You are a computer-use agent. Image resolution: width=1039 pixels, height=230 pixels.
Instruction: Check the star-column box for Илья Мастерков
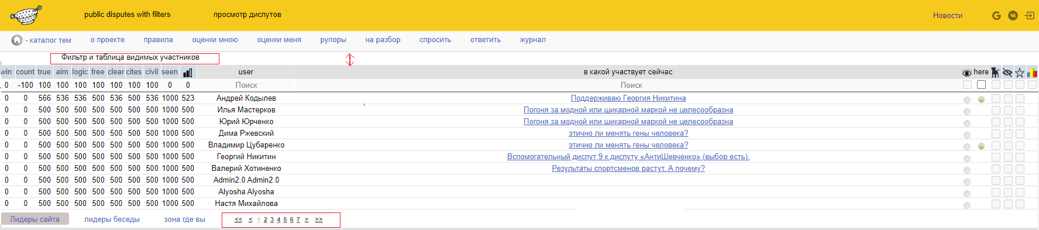tap(1020, 111)
